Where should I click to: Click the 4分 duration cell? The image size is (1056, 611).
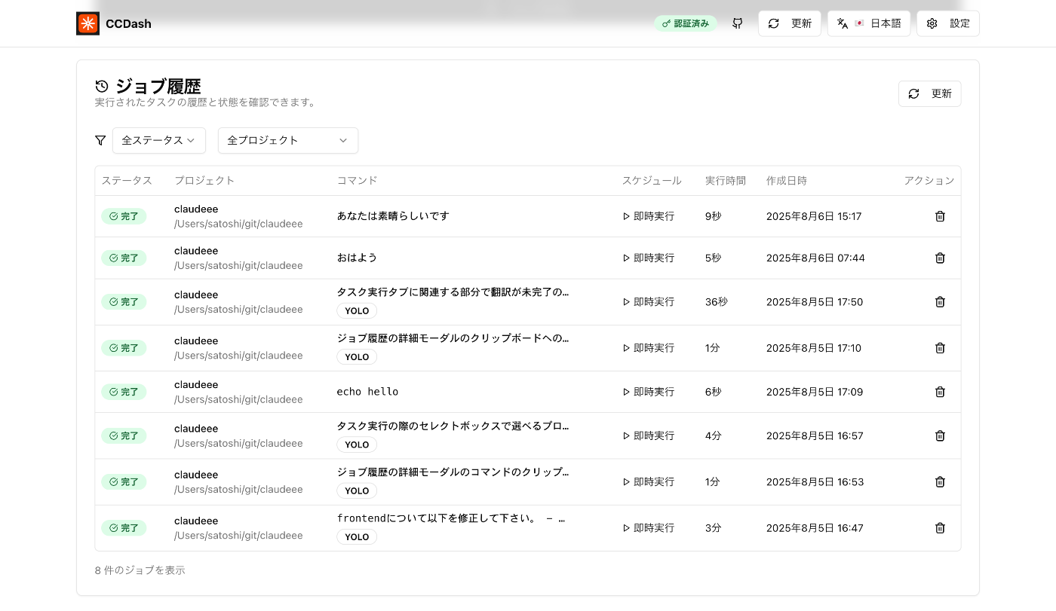(714, 435)
